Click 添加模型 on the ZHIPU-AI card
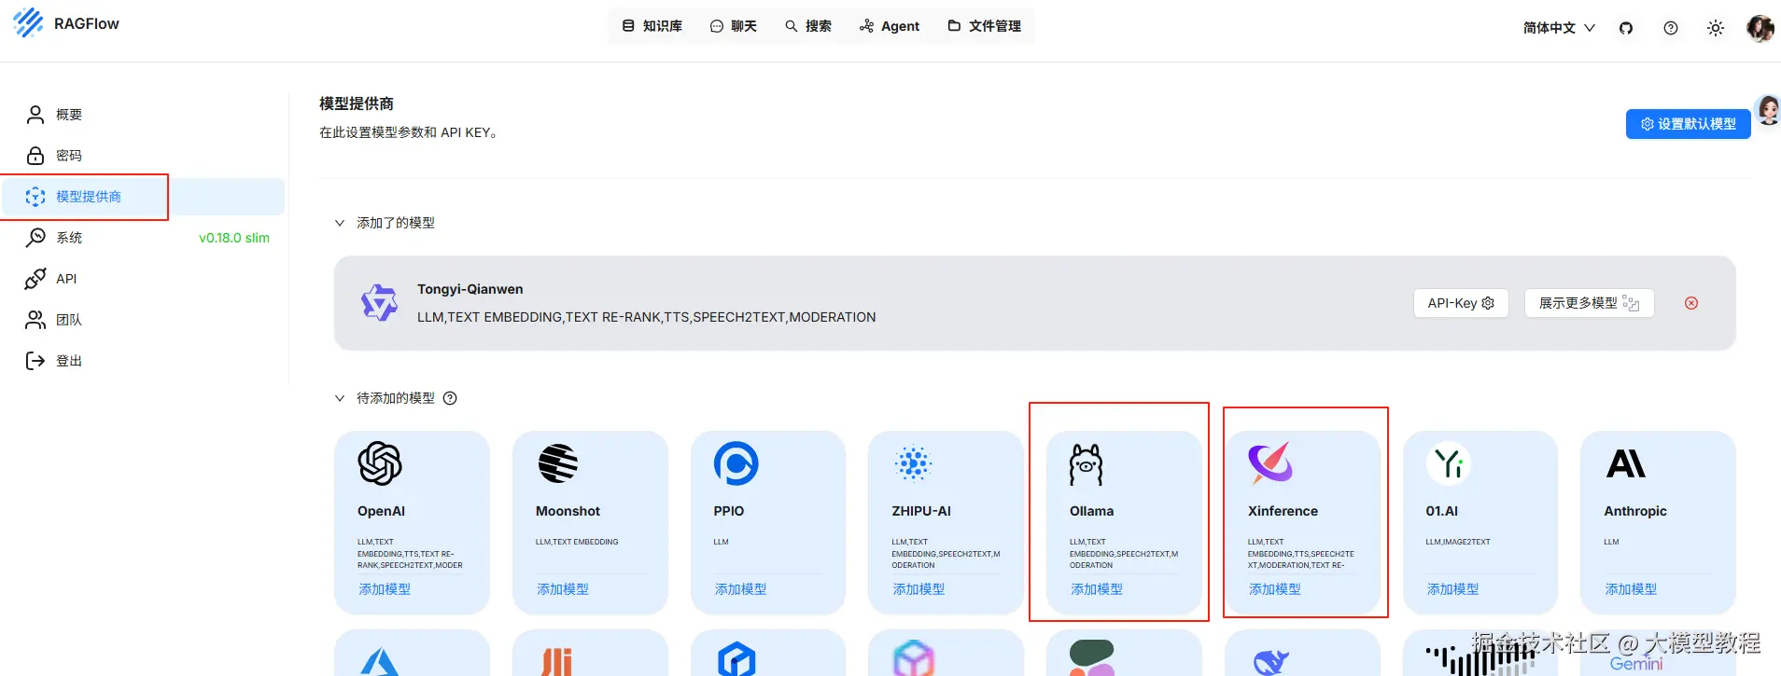This screenshot has height=676, width=1781. click(x=919, y=589)
